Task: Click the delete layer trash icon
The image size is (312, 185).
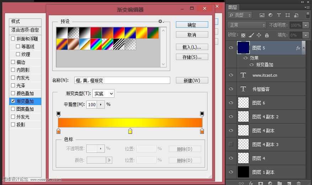Action: 298,183
